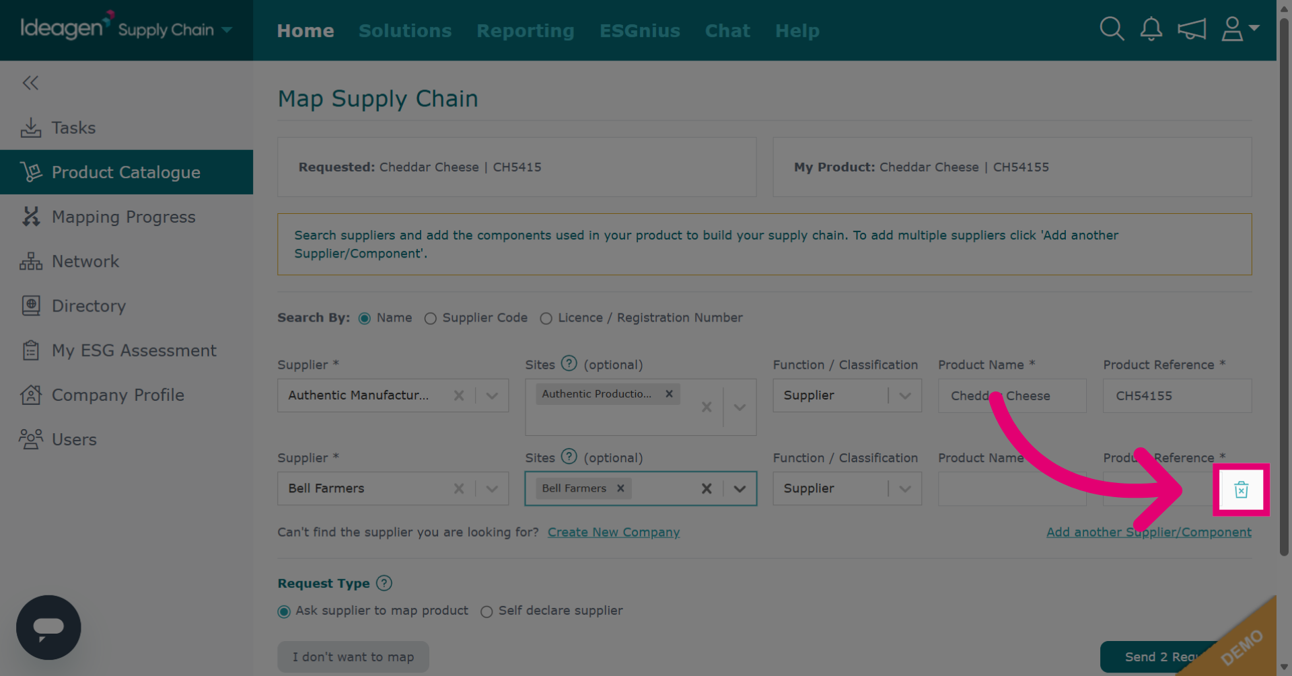Screen dimensions: 1292x676
Task: Open the Help menu
Action: [x=797, y=31]
